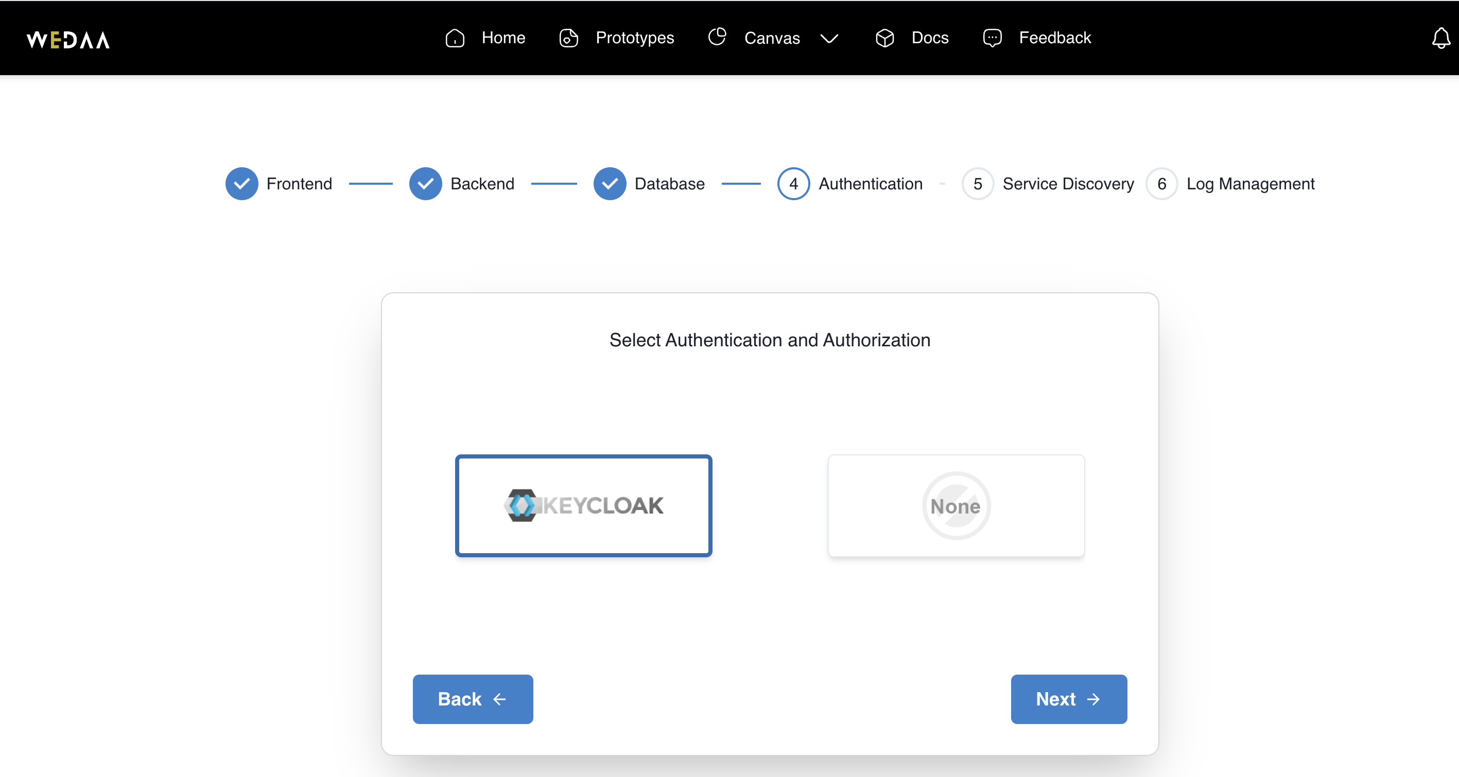
Task: Click the Authentication step label
Action: tap(871, 184)
